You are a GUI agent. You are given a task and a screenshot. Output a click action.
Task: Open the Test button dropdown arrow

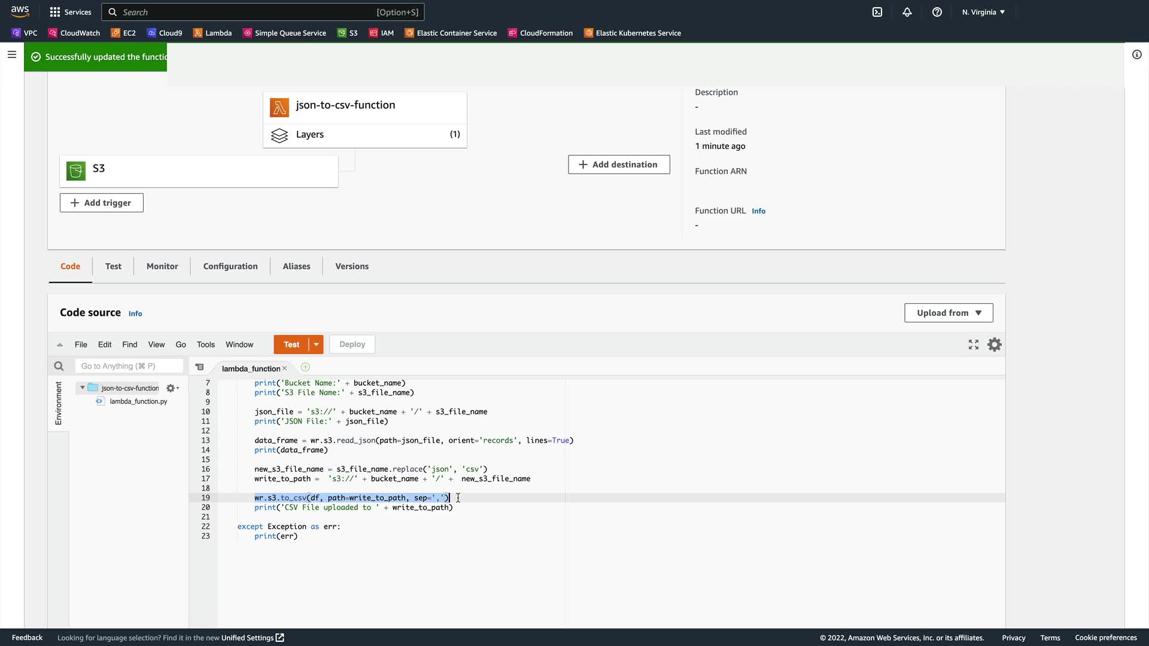point(316,345)
